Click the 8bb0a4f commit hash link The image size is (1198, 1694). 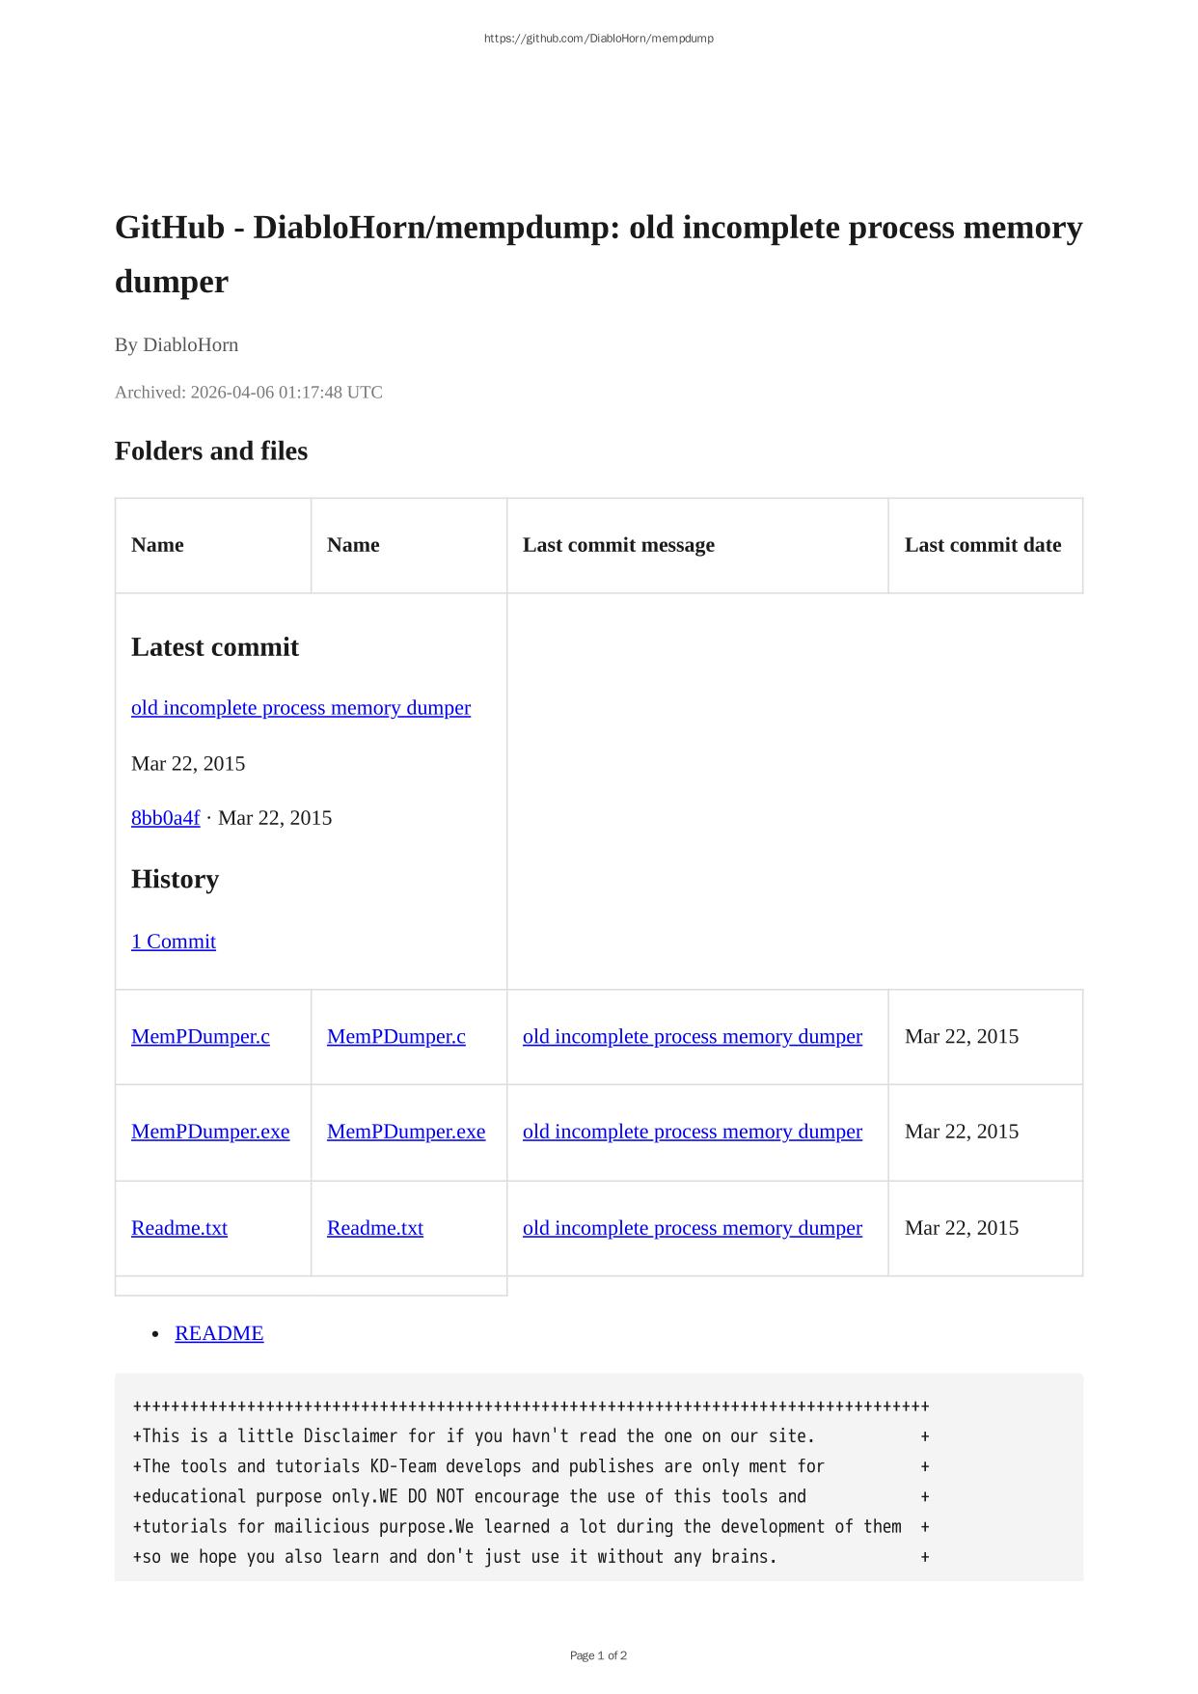[165, 818]
